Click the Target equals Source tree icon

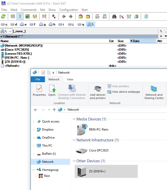[x=44, y=16]
